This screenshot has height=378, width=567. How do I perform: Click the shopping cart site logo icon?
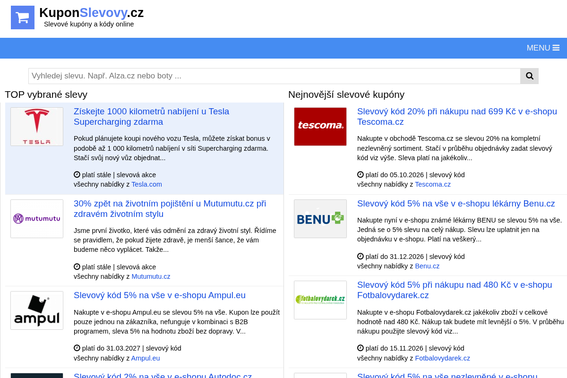coord(23,17)
